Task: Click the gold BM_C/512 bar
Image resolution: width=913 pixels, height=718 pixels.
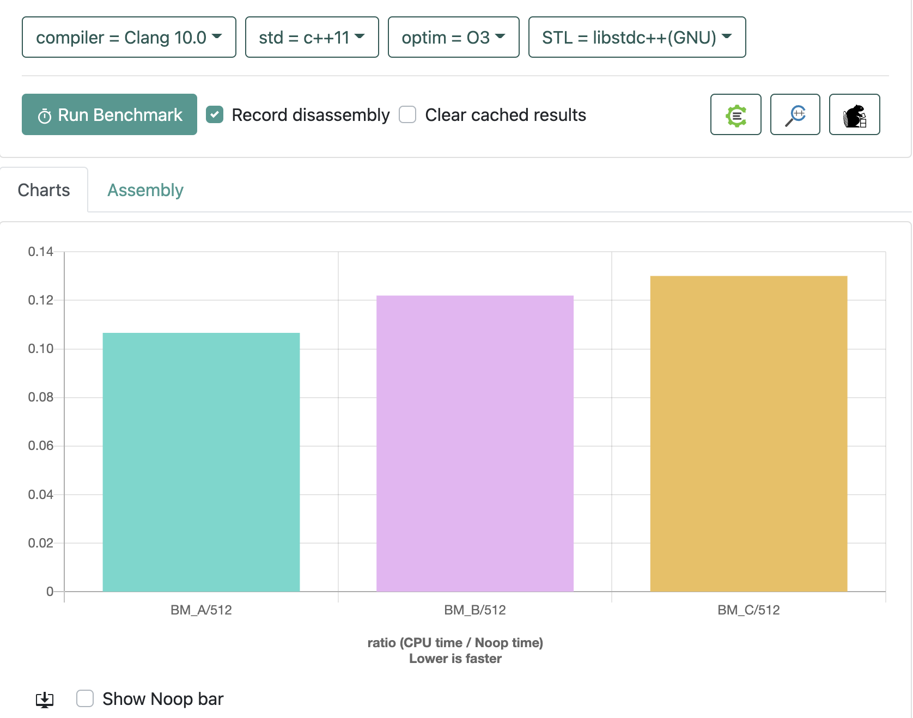Action: pyautogui.click(x=748, y=434)
